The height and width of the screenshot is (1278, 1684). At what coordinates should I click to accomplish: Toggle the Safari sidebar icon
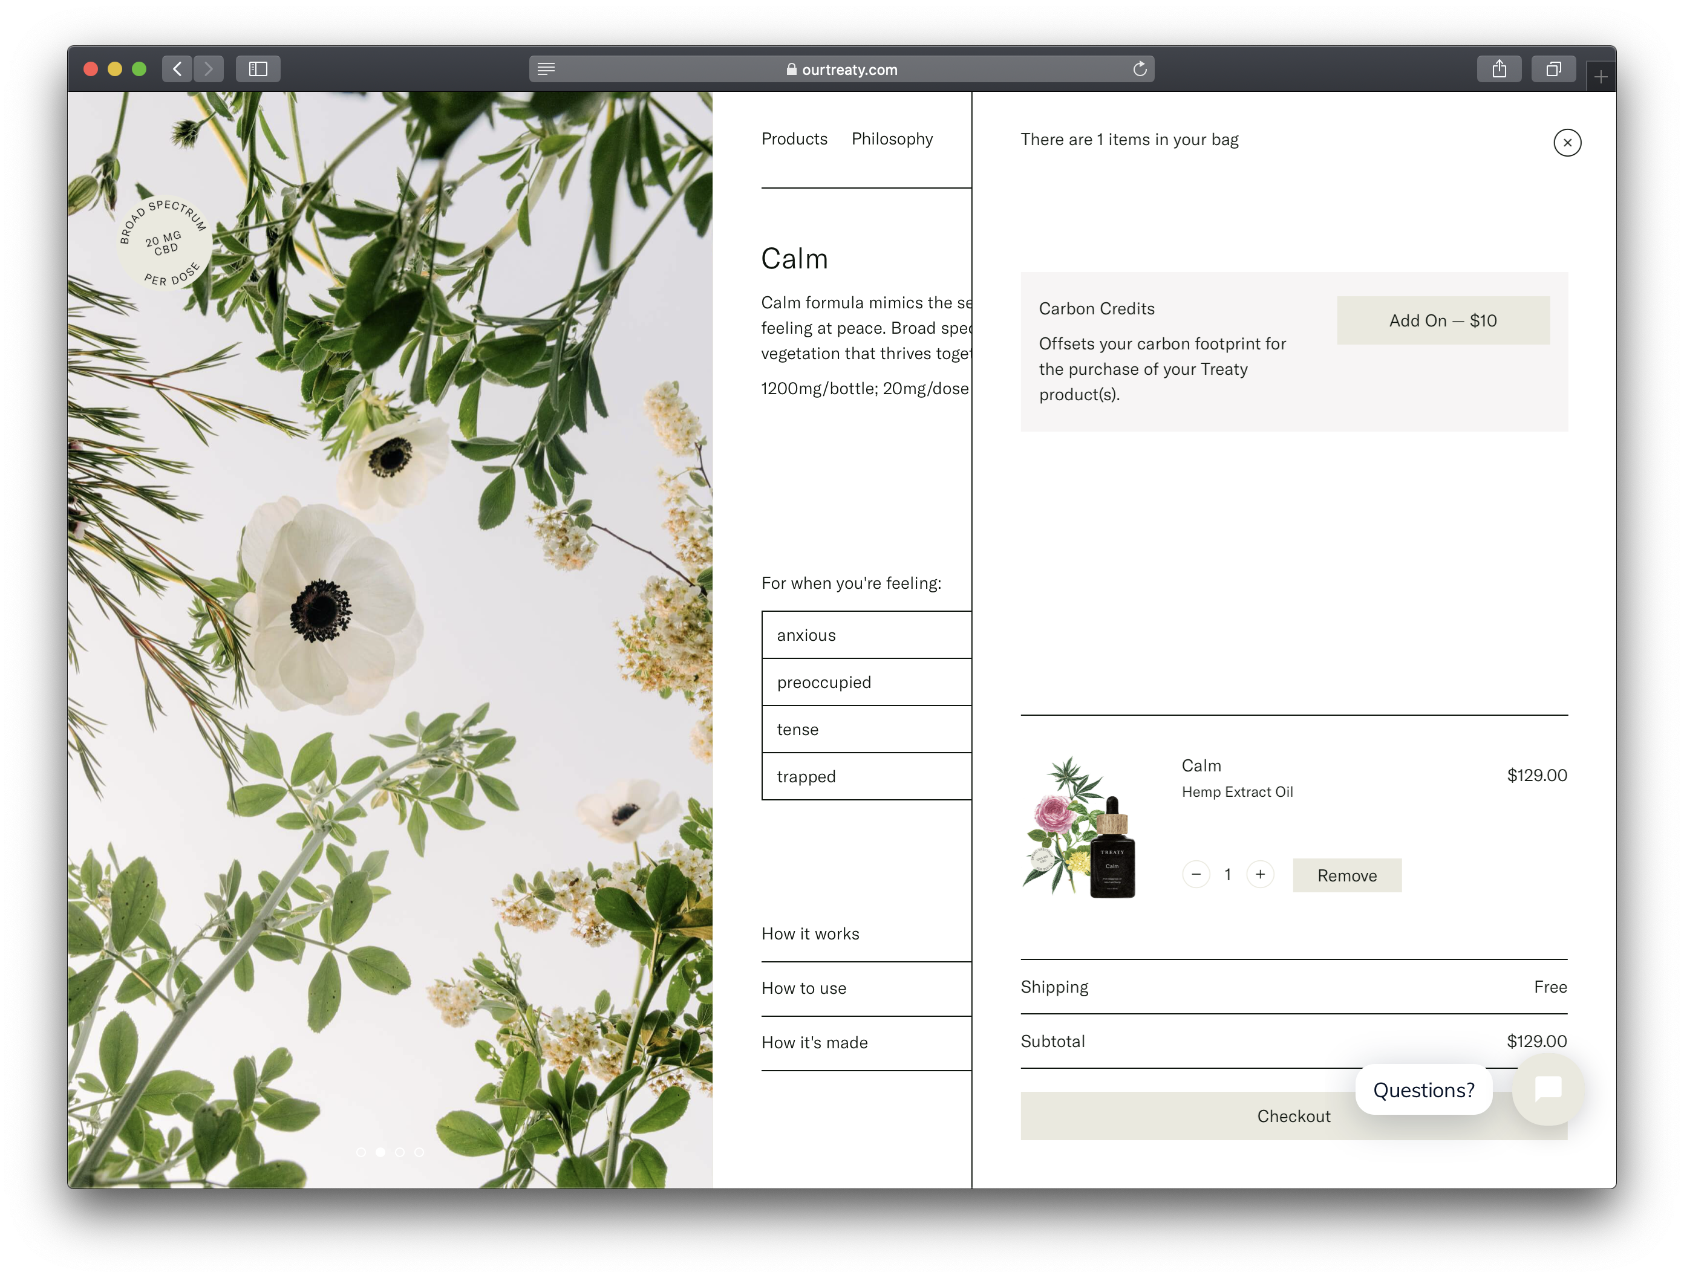258,70
